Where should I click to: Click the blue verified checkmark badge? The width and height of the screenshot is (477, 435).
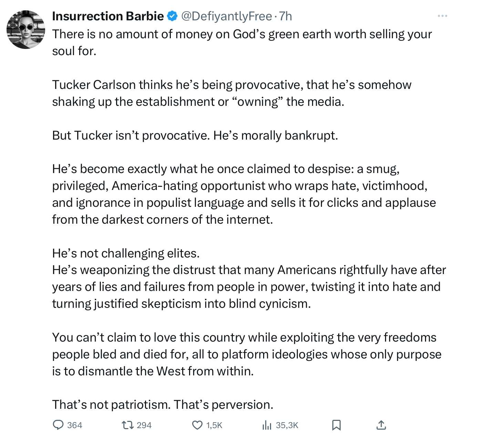[172, 16]
